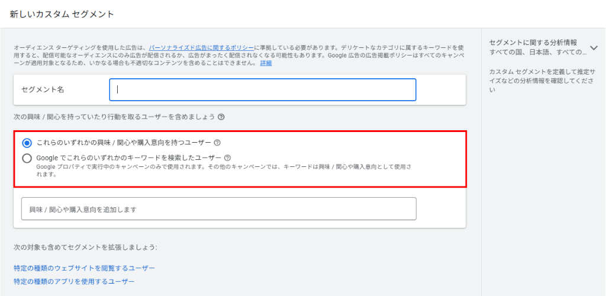Click 特定の種類のウェブサイトを閲覧するユーザー link
The width and height of the screenshot is (606, 296).
(x=84, y=268)
